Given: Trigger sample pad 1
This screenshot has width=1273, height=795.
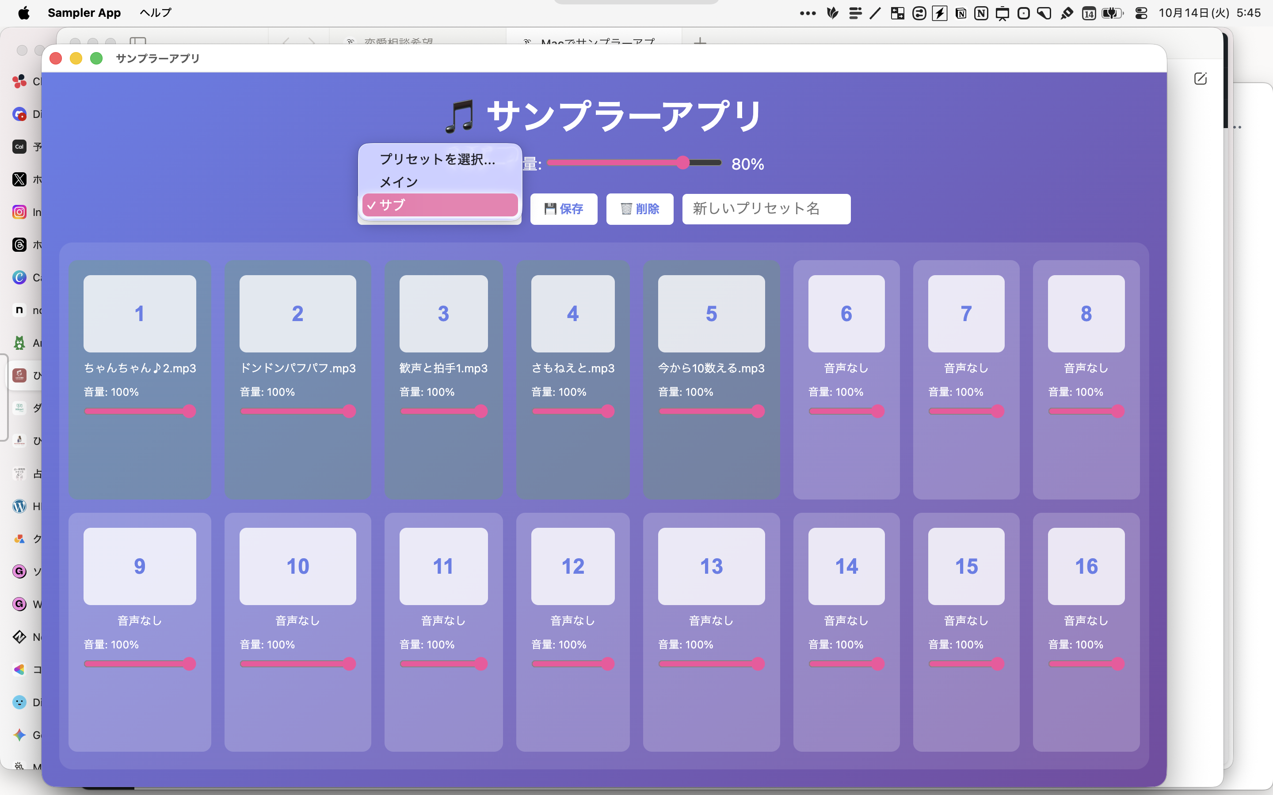Looking at the screenshot, I should point(139,314).
